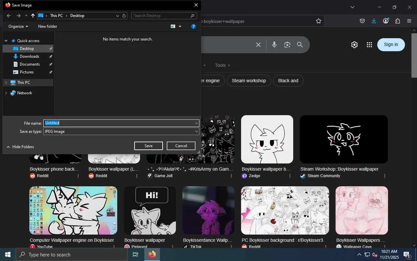
Task: Open the Windows notification center
Action: (407, 254)
